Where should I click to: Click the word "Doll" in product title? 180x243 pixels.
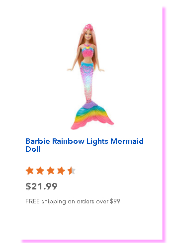click(x=33, y=149)
